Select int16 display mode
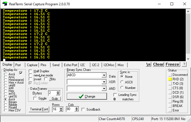The height and width of the screenshot is (122, 191). pos(6,94)
